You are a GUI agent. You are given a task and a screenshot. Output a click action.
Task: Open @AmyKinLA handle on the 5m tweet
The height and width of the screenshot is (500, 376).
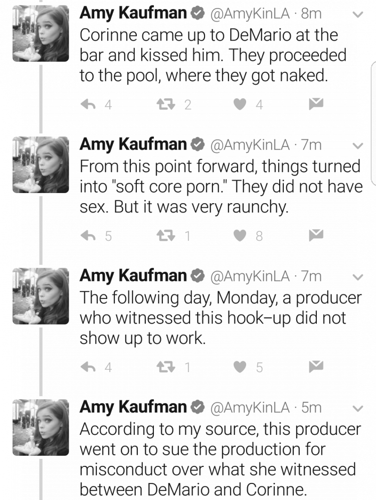coord(250,408)
